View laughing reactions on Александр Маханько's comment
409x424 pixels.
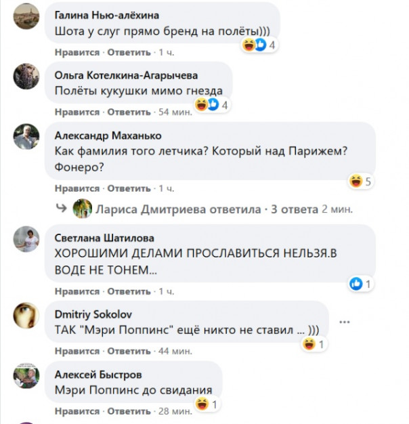pyautogui.click(x=361, y=181)
